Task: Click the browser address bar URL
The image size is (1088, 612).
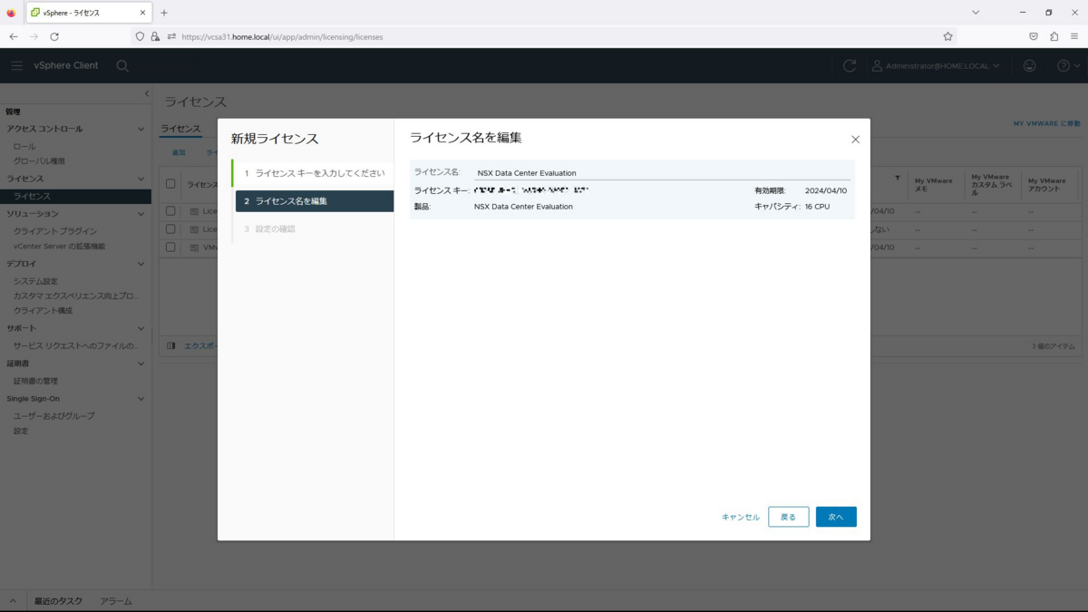Action: (282, 37)
